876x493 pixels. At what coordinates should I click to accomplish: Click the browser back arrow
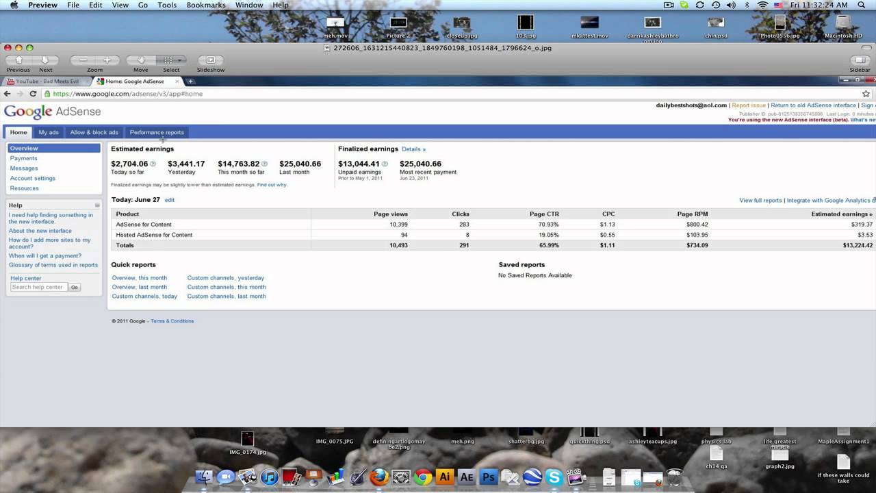pos(8,94)
